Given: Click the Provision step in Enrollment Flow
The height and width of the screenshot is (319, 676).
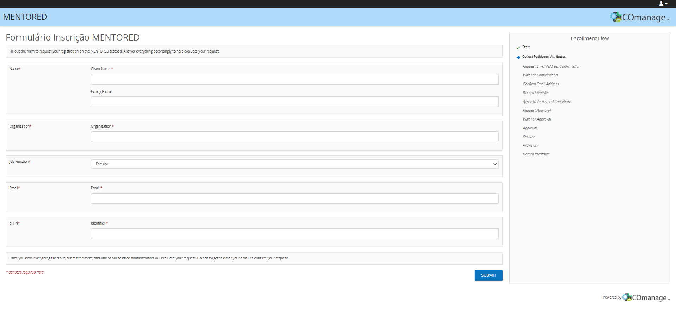Looking at the screenshot, I should coord(530,145).
